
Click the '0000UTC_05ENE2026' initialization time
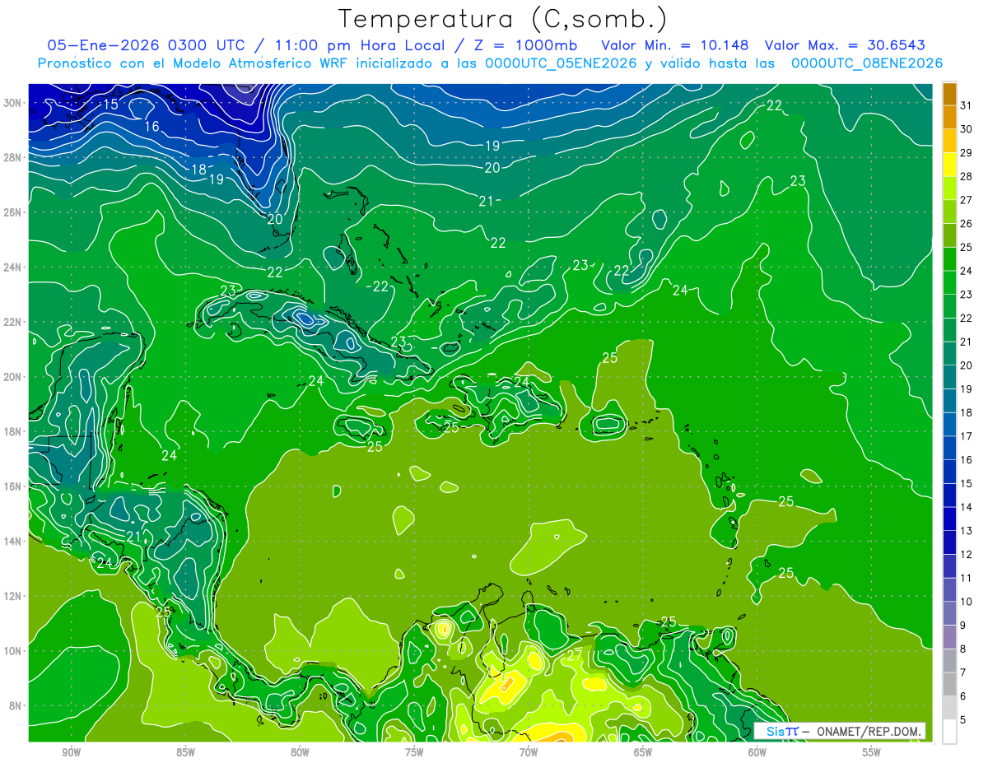[x=561, y=63]
